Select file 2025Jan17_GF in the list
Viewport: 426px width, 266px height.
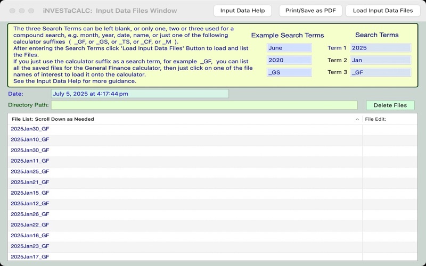[185, 256]
